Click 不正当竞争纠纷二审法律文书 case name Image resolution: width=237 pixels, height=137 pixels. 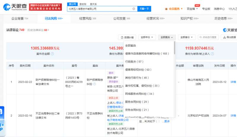47,116
